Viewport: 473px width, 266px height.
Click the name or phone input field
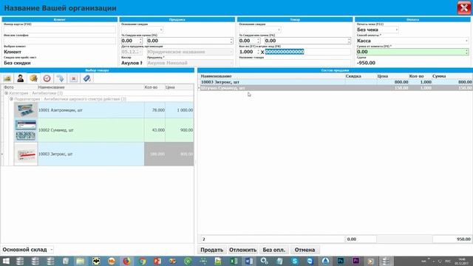click(x=59, y=41)
